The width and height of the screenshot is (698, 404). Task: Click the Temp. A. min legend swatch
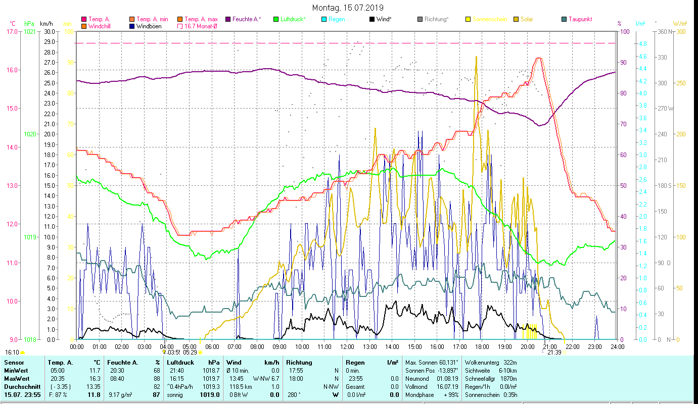(132, 19)
